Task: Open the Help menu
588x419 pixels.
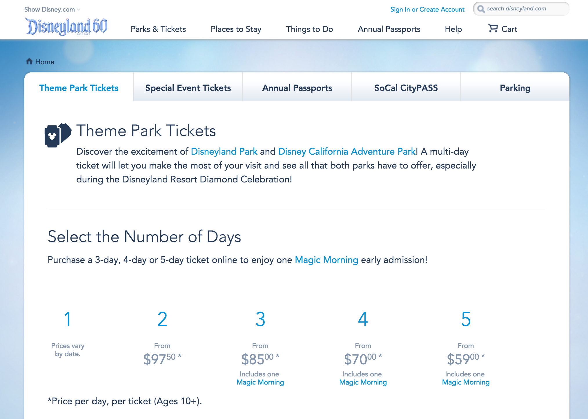Action: (453, 29)
